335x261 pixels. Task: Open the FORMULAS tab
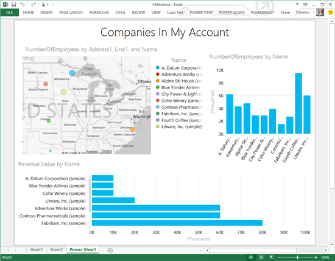99,13
